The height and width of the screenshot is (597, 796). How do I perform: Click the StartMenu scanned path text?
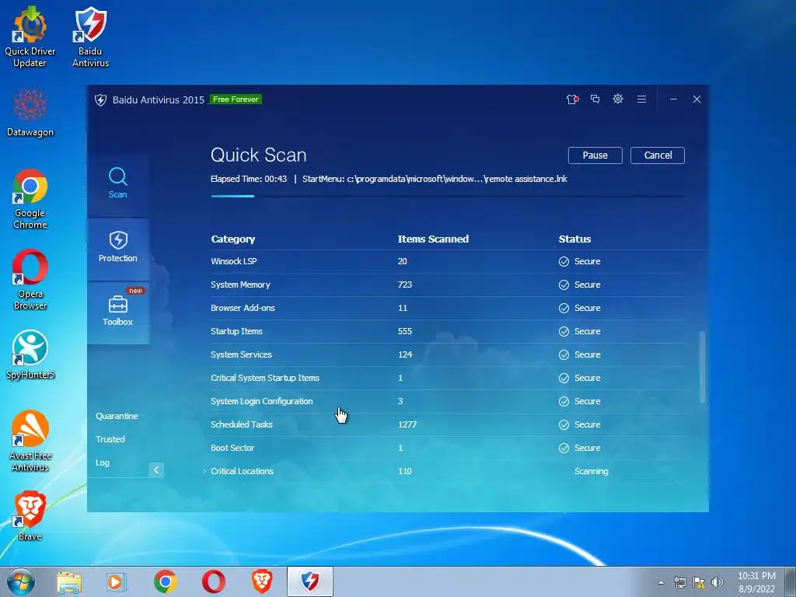coord(435,180)
